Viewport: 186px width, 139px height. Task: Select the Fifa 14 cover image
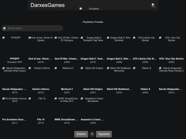click(x=41, y=107)
